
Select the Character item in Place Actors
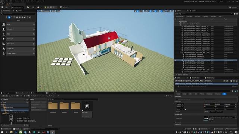pos(21,29)
